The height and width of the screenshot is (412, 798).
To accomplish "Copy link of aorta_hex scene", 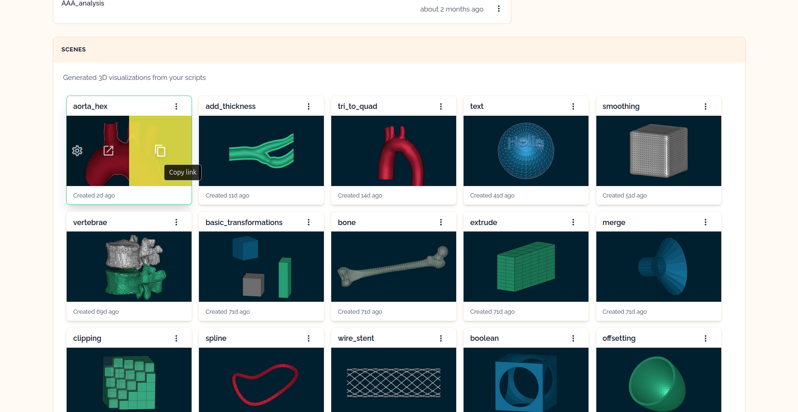I will click(160, 151).
